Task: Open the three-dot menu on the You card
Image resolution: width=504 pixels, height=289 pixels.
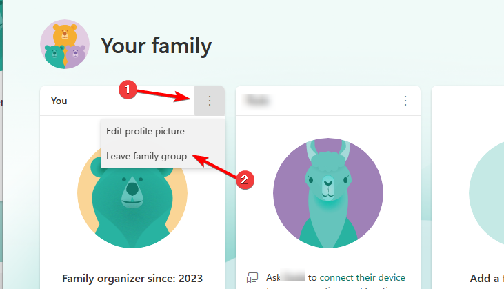Action: point(210,101)
